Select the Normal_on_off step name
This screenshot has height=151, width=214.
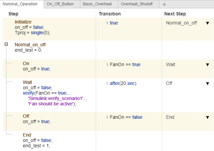[30, 45]
